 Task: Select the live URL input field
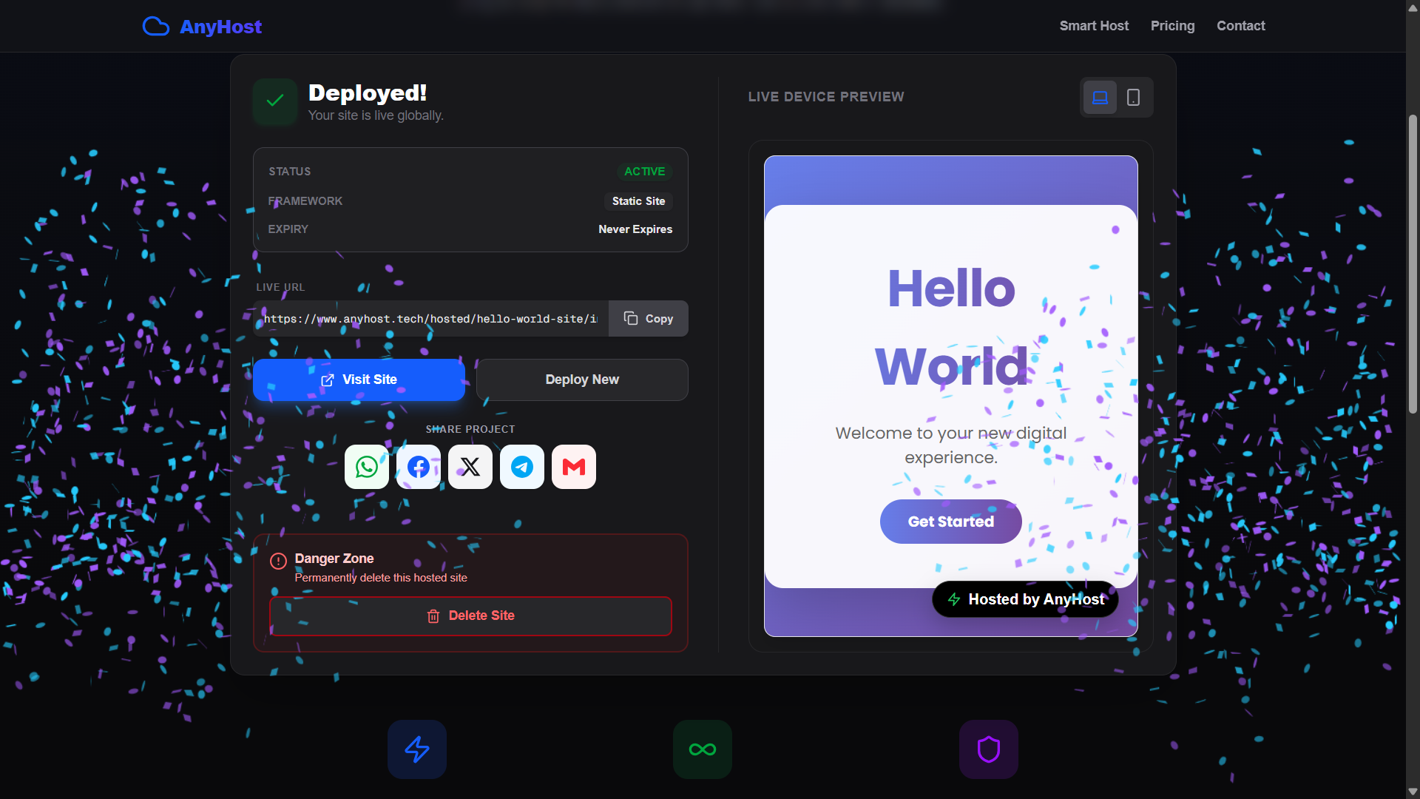tap(429, 318)
